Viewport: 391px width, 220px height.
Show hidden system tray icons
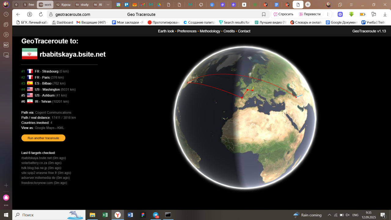tap(329, 215)
